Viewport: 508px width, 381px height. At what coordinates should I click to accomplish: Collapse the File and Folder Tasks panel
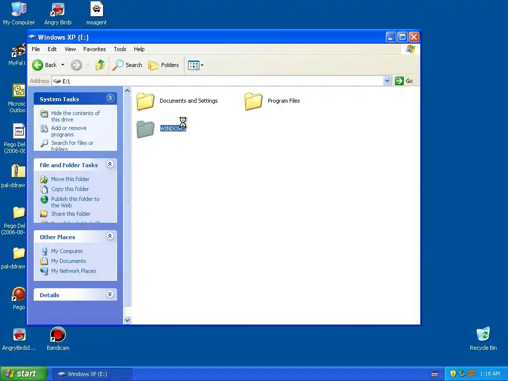[x=110, y=164]
